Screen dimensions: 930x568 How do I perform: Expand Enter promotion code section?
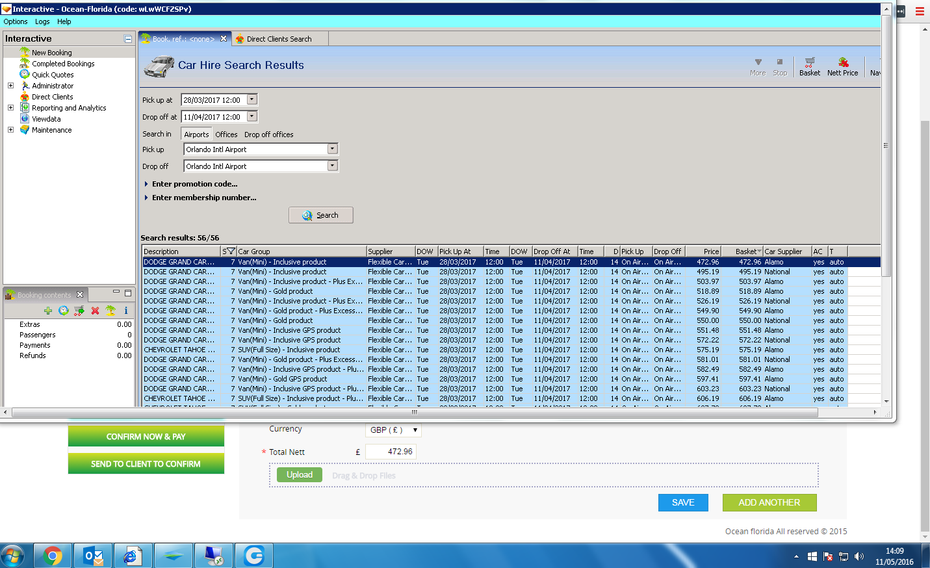coord(146,184)
